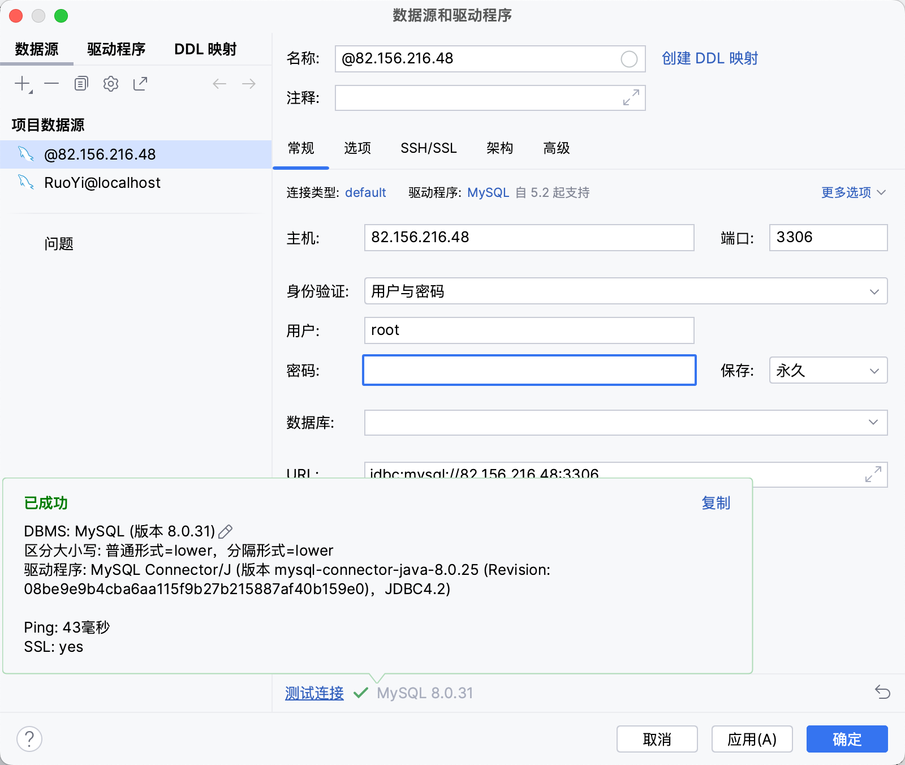Viewport: 905px width, 765px height.
Task: Change driver via MySQL link
Action: pos(488,192)
